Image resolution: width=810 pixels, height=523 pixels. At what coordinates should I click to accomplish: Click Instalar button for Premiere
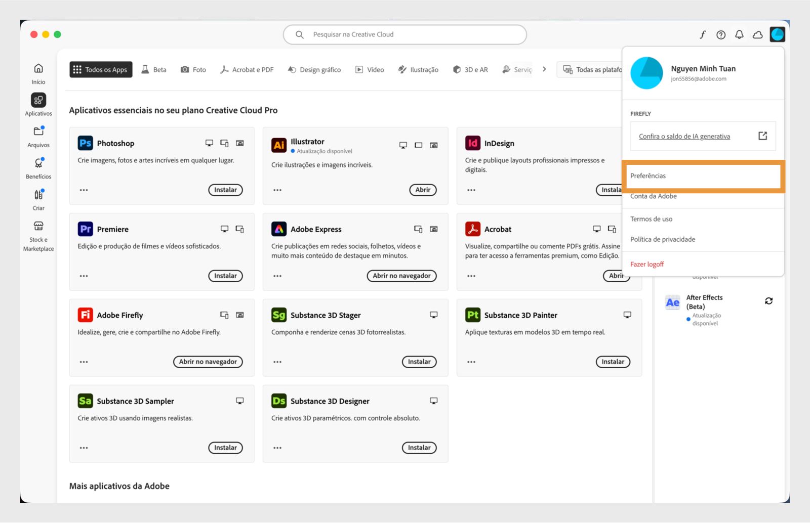point(225,276)
